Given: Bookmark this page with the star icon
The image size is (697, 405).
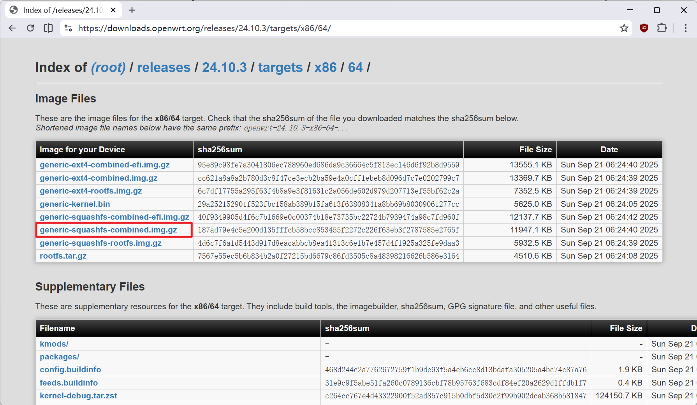Looking at the screenshot, I should click(625, 28).
